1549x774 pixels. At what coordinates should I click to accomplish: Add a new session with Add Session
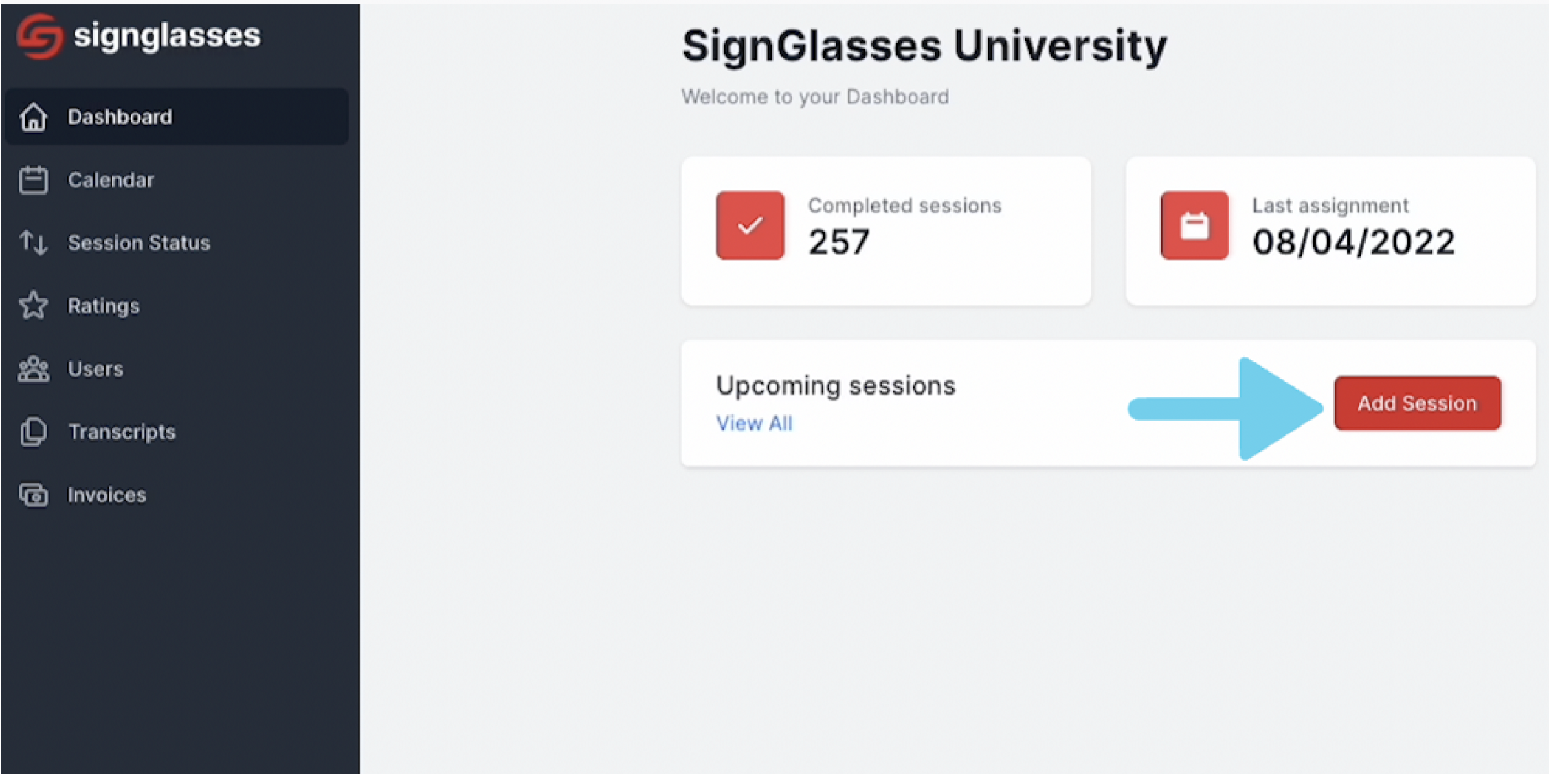1417,403
